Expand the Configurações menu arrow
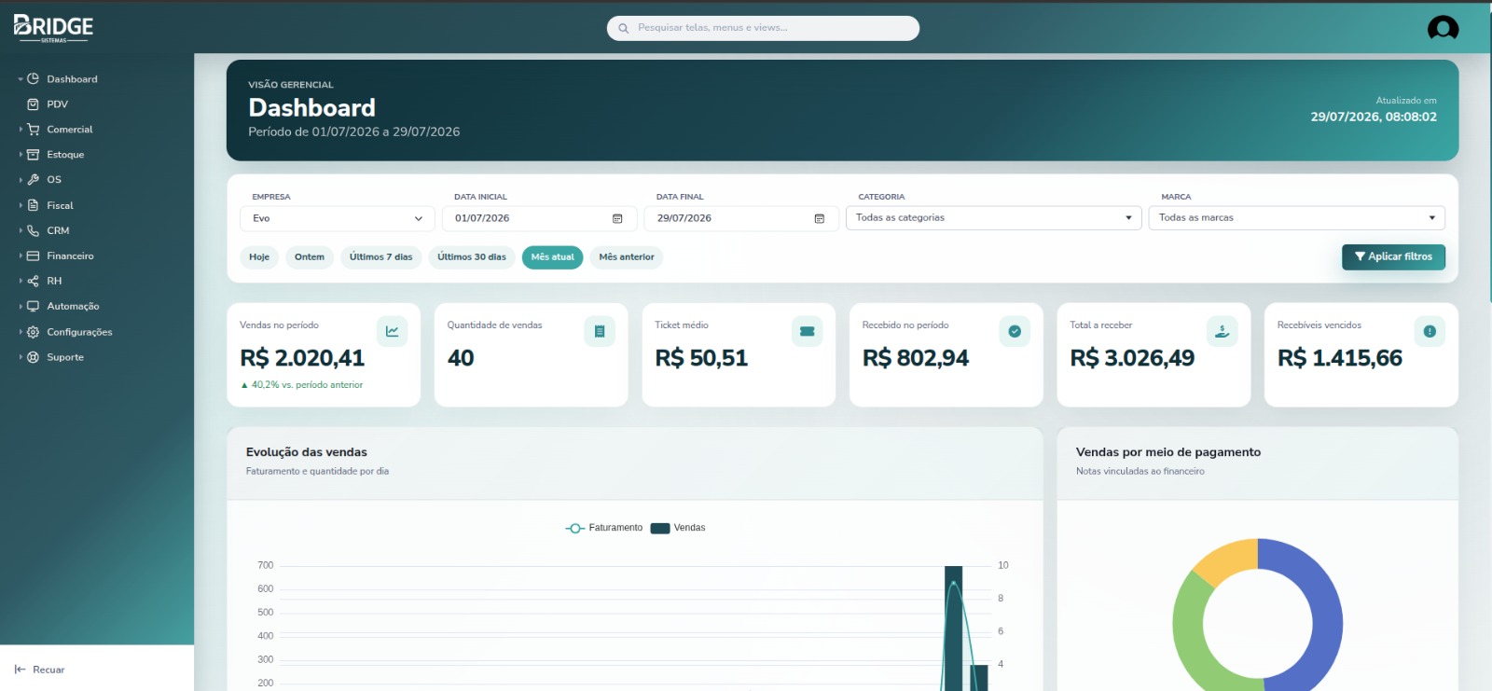This screenshot has width=1492, height=691. [21, 332]
